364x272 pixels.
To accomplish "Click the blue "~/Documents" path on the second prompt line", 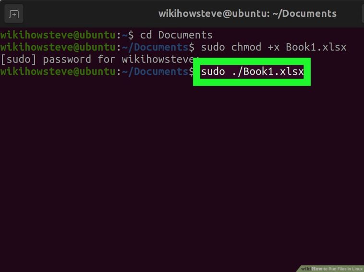I will (155, 47).
